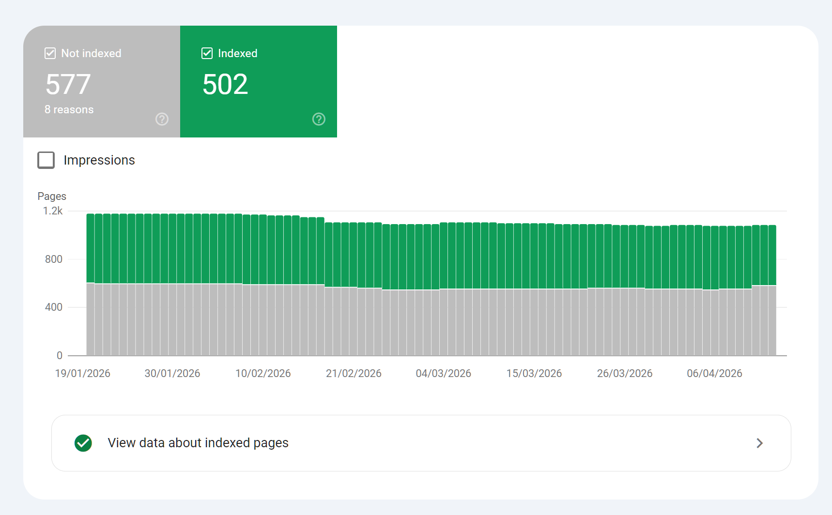Click the 1.2k y-axis label

tap(53, 211)
